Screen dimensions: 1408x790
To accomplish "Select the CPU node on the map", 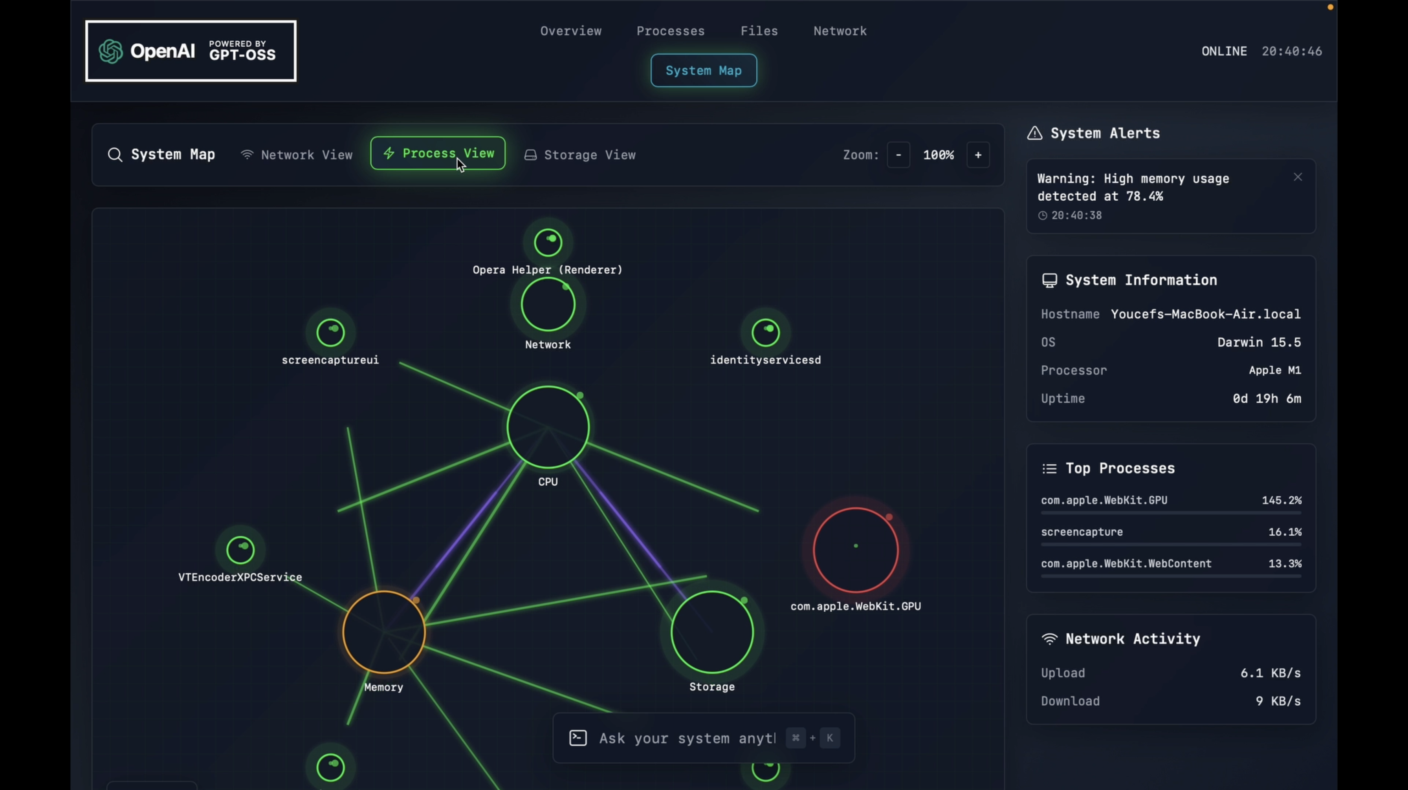I will coord(548,427).
